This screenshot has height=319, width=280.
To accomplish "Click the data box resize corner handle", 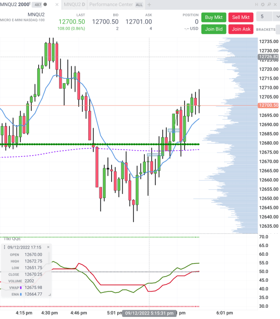I will point(49,295).
